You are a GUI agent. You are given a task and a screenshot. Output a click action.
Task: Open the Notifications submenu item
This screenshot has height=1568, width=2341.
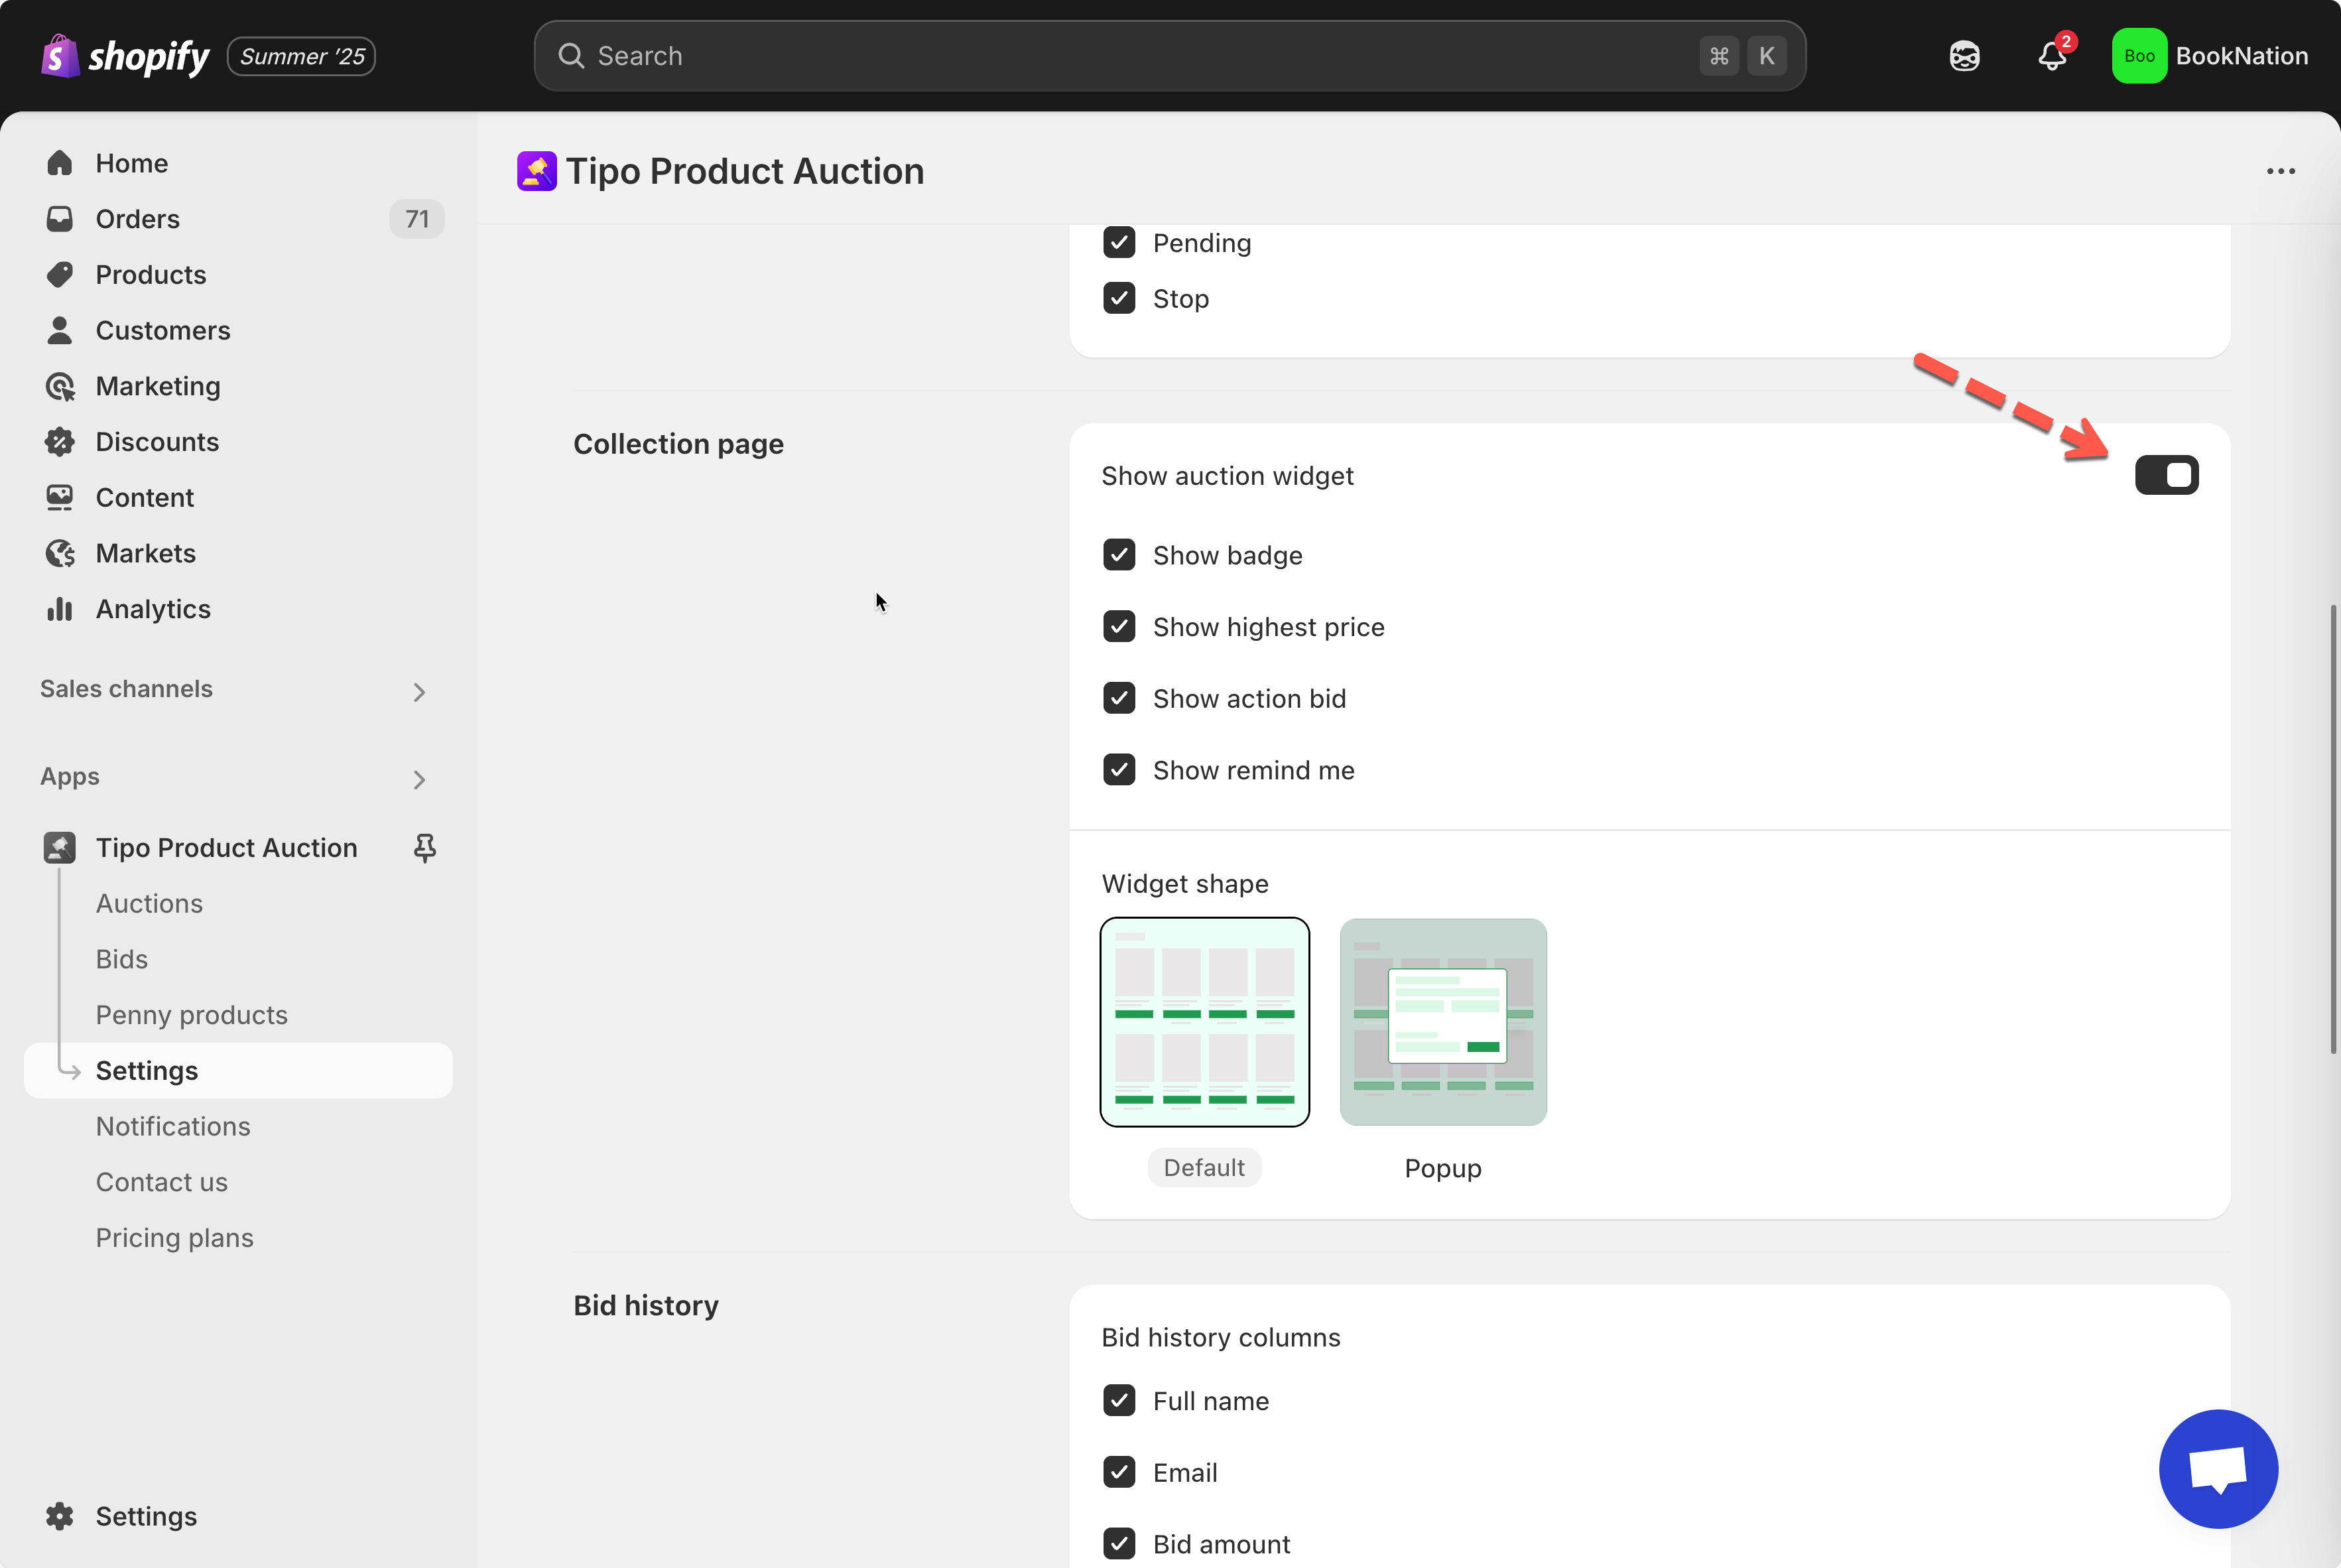[173, 1126]
